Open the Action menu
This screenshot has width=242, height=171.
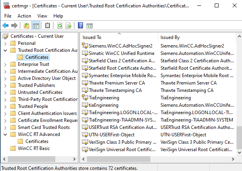pyautogui.click(x=24, y=16)
